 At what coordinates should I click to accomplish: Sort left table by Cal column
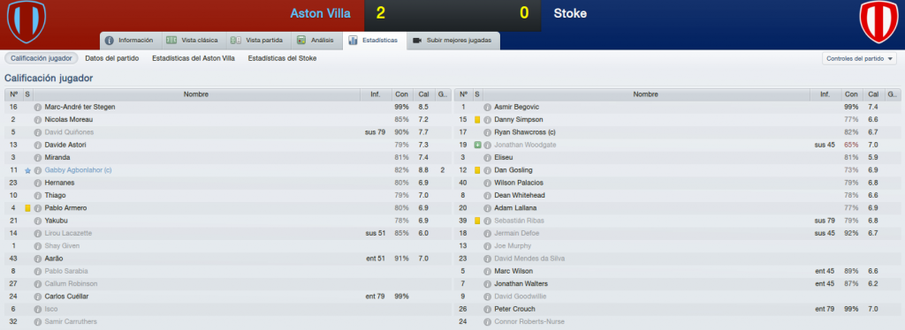coord(423,94)
